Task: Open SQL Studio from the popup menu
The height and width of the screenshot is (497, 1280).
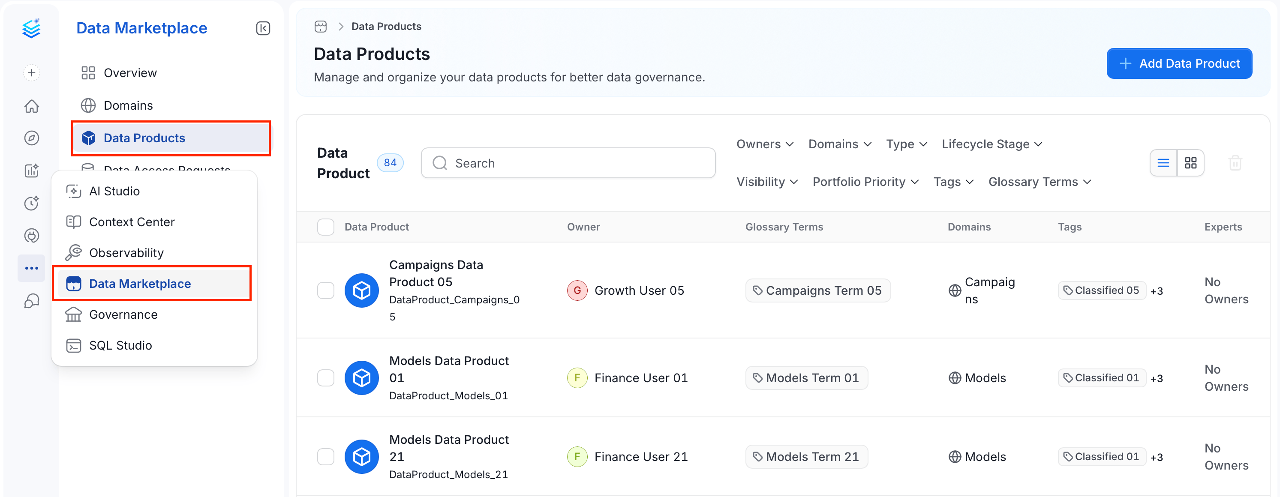Action: pyautogui.click(x=154, y=345)
